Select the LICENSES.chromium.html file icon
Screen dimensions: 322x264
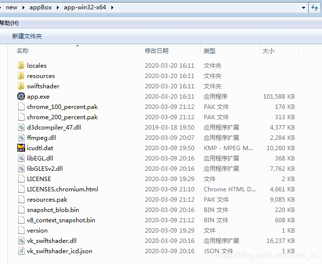pos(21,189)
